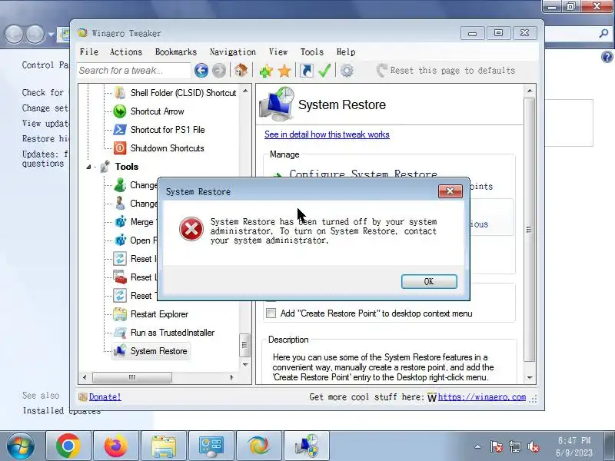Open the Bookmarks menu
This screenshot has width=615, height=461.
click(176, 51)
